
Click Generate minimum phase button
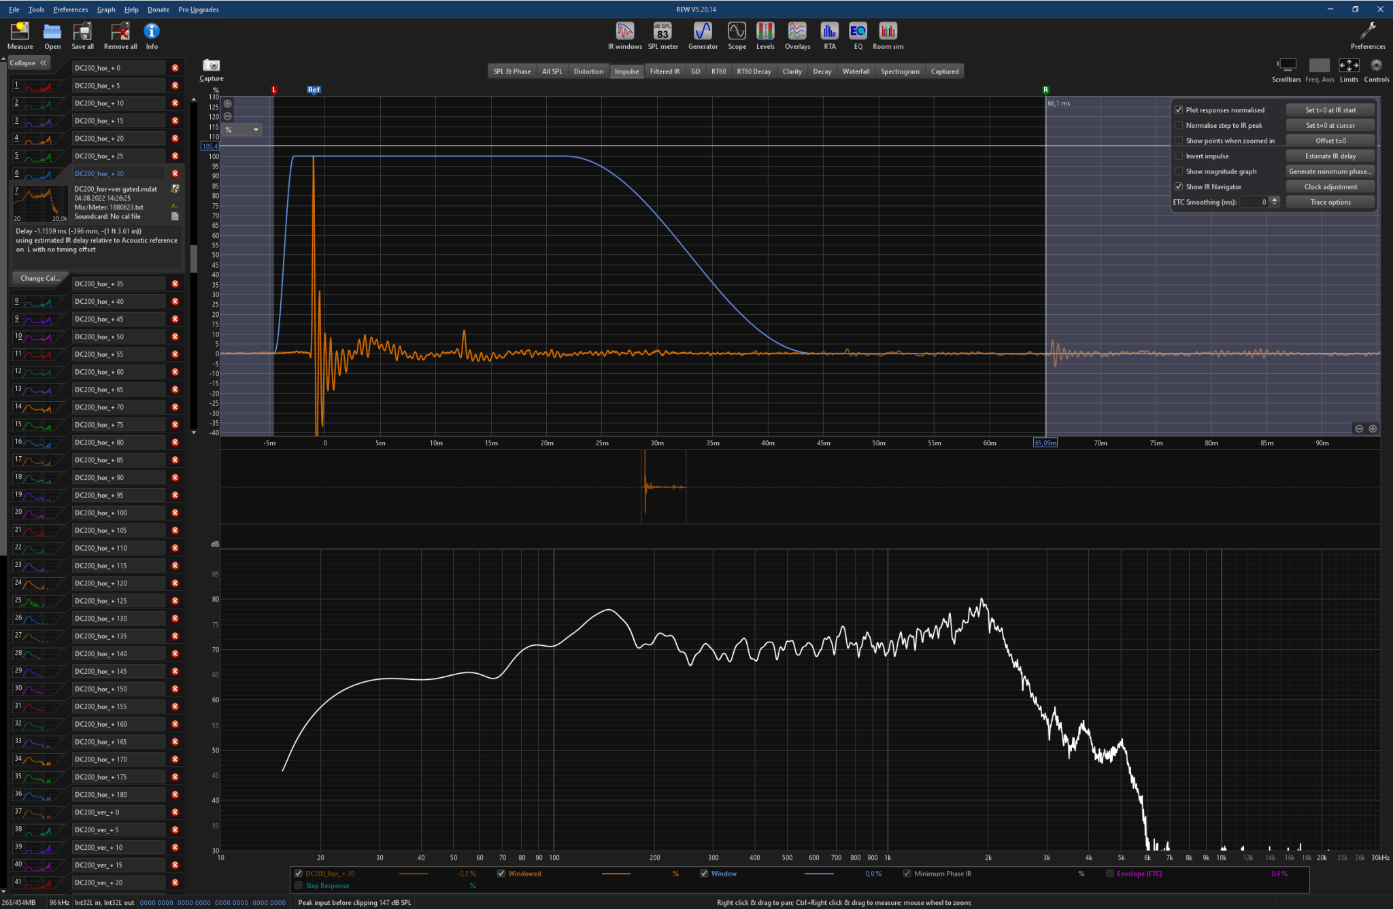click(x=1330, y=171)
